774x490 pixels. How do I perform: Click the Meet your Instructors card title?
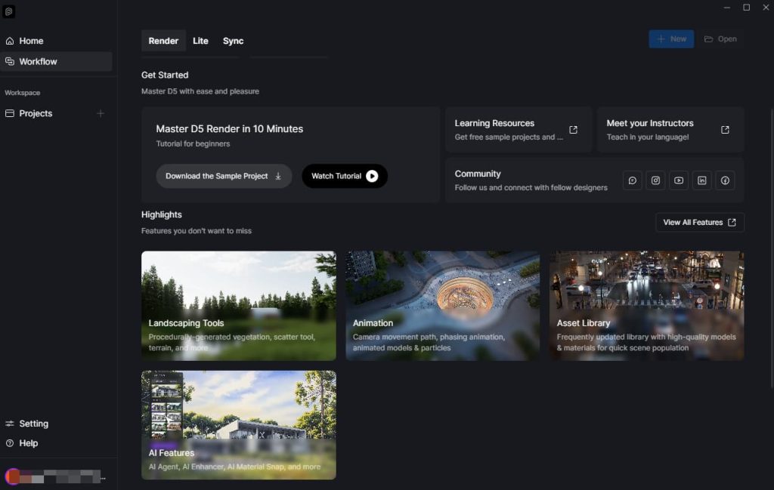click(649, 123)
